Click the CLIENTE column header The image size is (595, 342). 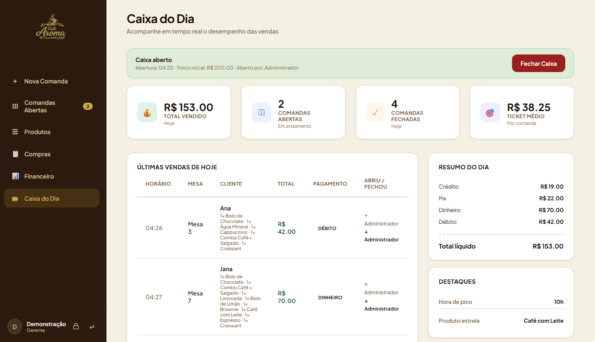tap(231, 184)
